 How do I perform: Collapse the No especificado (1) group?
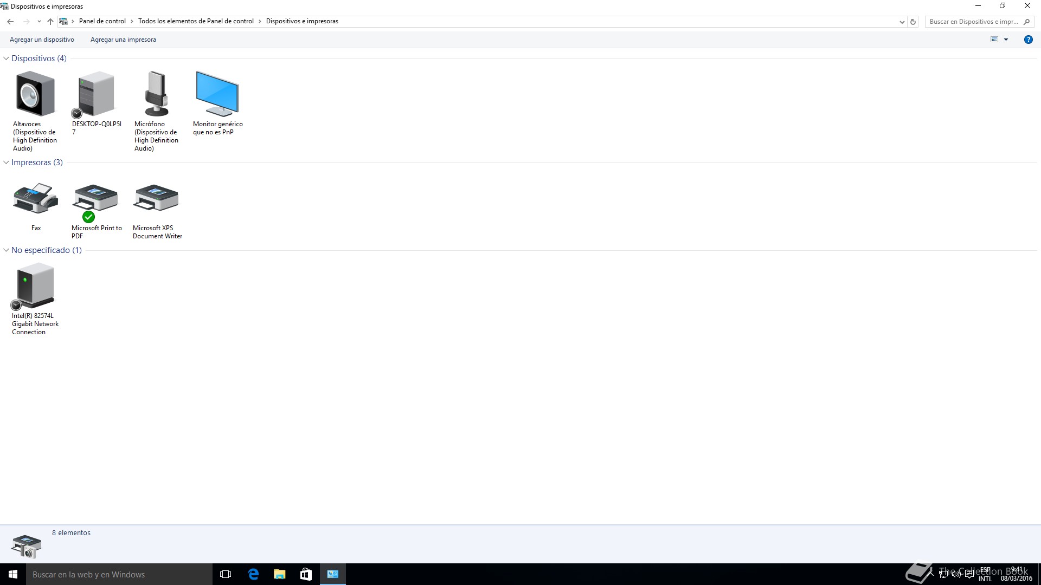(x=7, y=250)
